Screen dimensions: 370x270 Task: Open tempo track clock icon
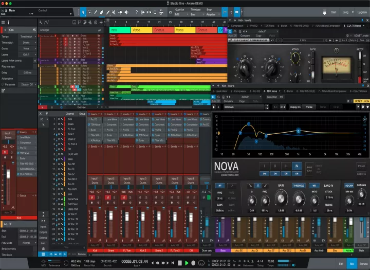96,23
